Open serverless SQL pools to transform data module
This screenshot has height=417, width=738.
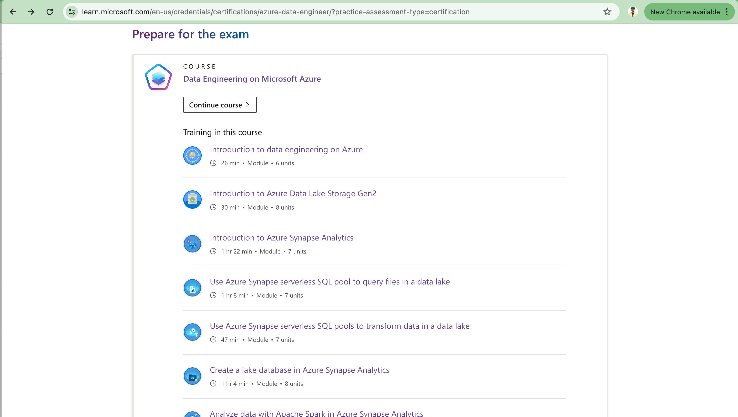pos(340,326)
